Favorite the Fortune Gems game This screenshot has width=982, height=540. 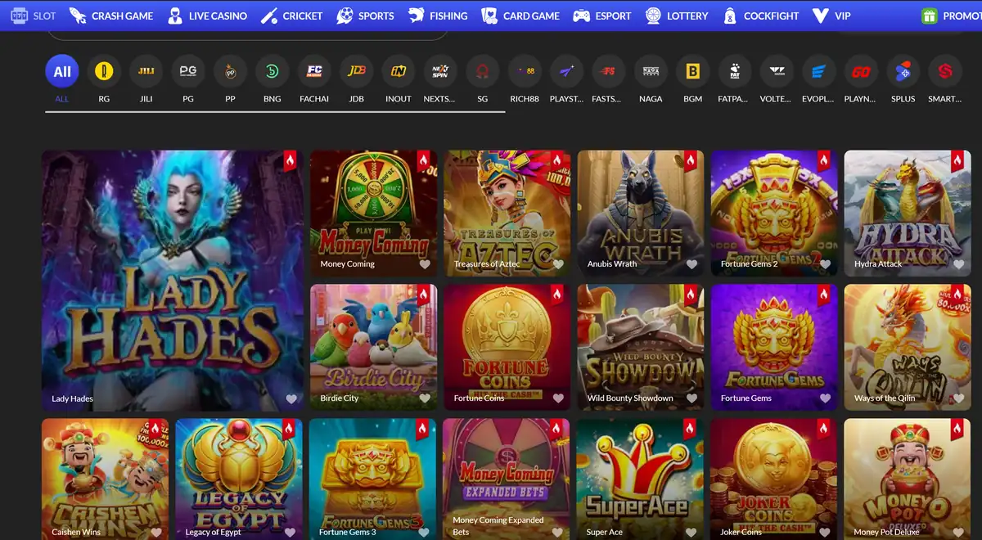click(825, 398)
